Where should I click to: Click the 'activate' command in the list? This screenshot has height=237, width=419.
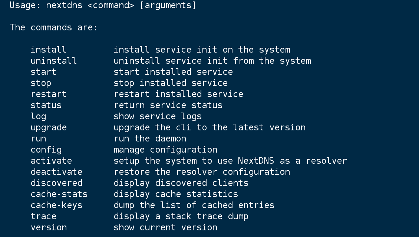tap(51, 161)
